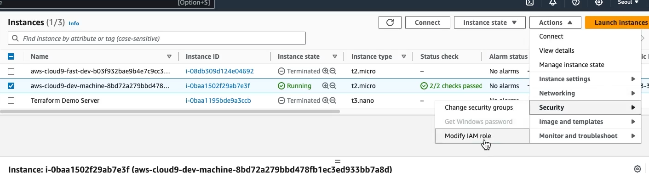Zoom out on Running state filter icon

click(333, 86)
